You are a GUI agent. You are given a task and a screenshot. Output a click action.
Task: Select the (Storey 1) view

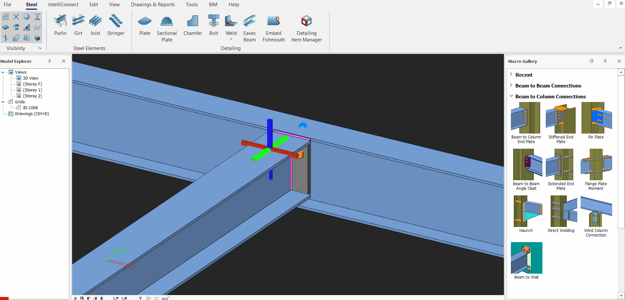pyautogui.click(x=32, y=90)
